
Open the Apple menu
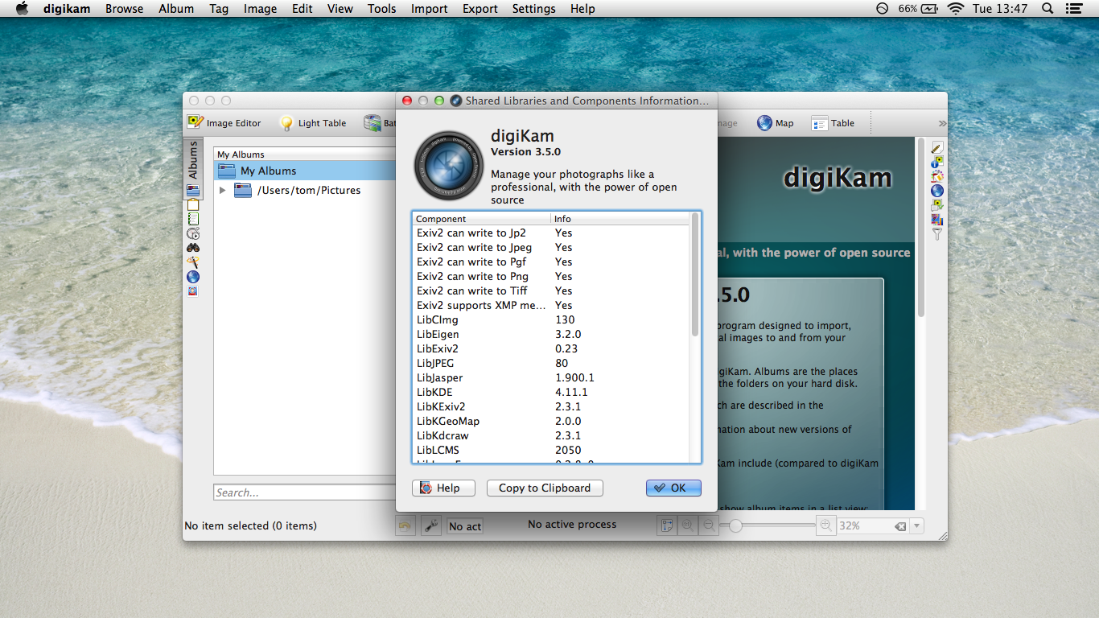click(x=23, y=9)
